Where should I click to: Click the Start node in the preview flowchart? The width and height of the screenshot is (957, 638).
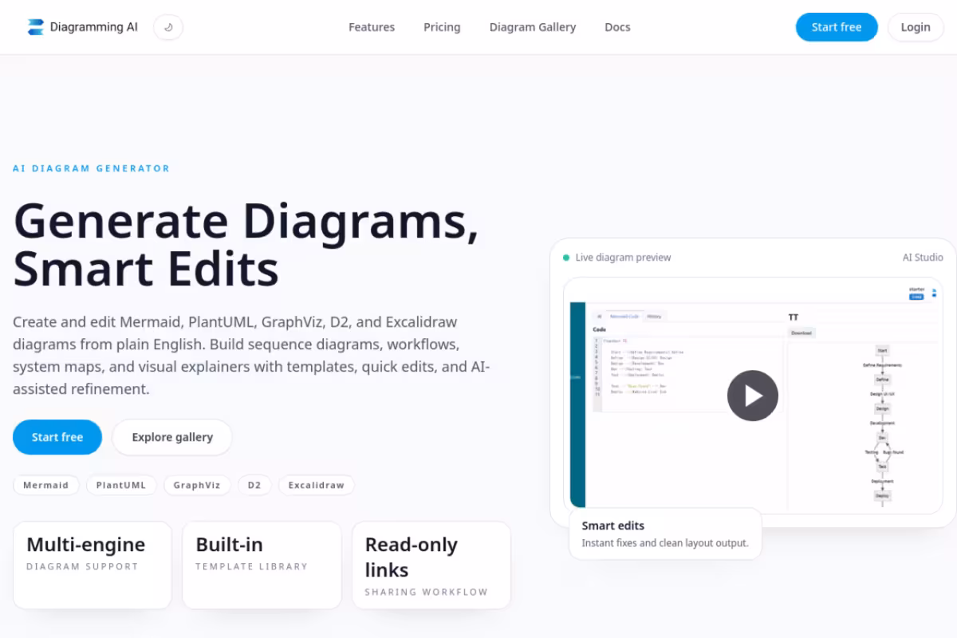[882, 350]
